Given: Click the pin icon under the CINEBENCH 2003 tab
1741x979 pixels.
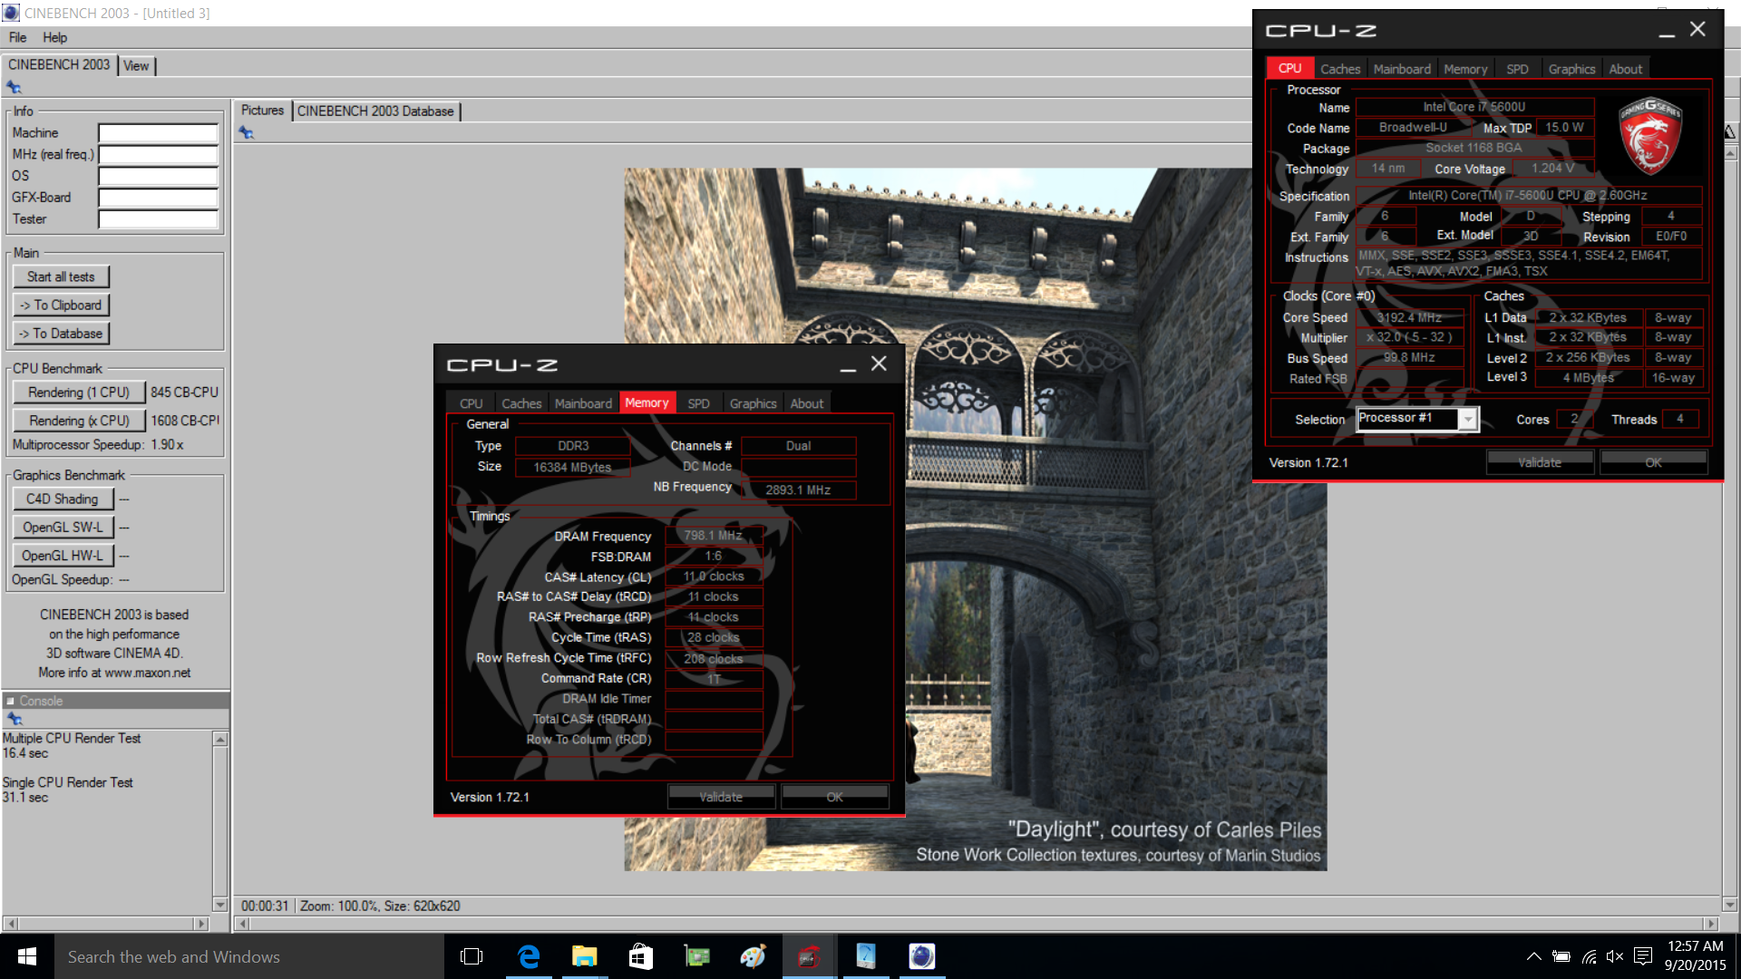Looking at the screenshot, I should pyautogui.click(x=14, y=87).
